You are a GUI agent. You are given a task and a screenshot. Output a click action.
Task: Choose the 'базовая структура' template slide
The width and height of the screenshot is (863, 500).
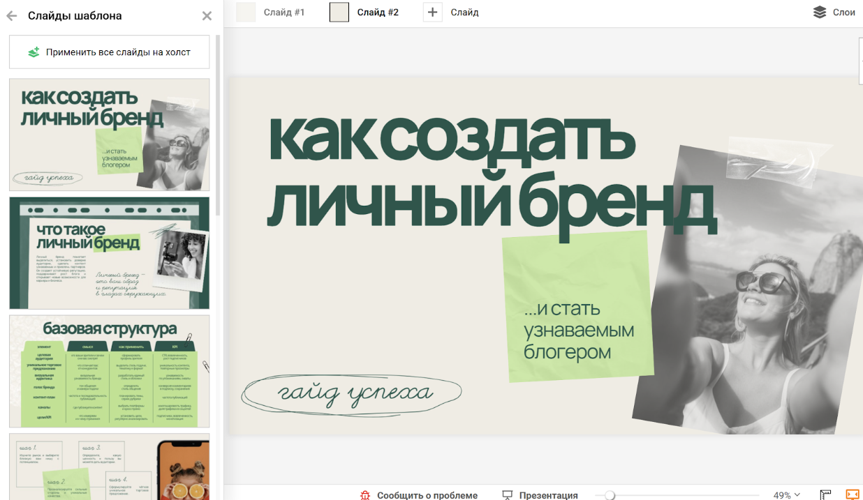point(109,371)
